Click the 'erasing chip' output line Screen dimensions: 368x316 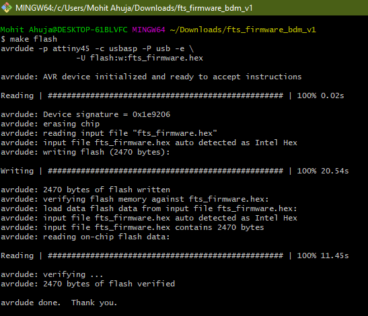point(50,124)
